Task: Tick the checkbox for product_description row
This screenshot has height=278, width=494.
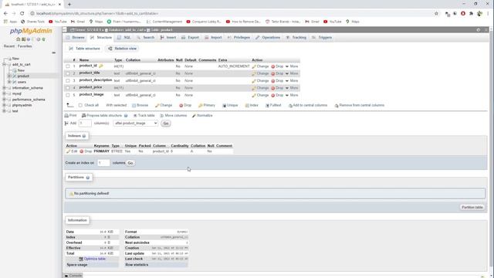Action: pyautogui.click(x=68, y=80)
